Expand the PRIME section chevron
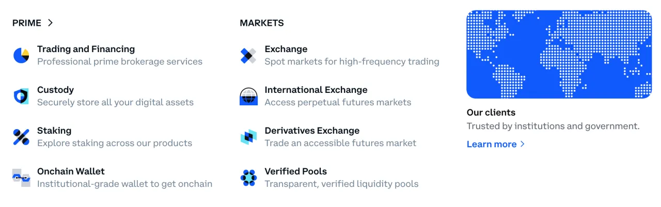Viewport: 661px width, 207px height. click(50, 23)
